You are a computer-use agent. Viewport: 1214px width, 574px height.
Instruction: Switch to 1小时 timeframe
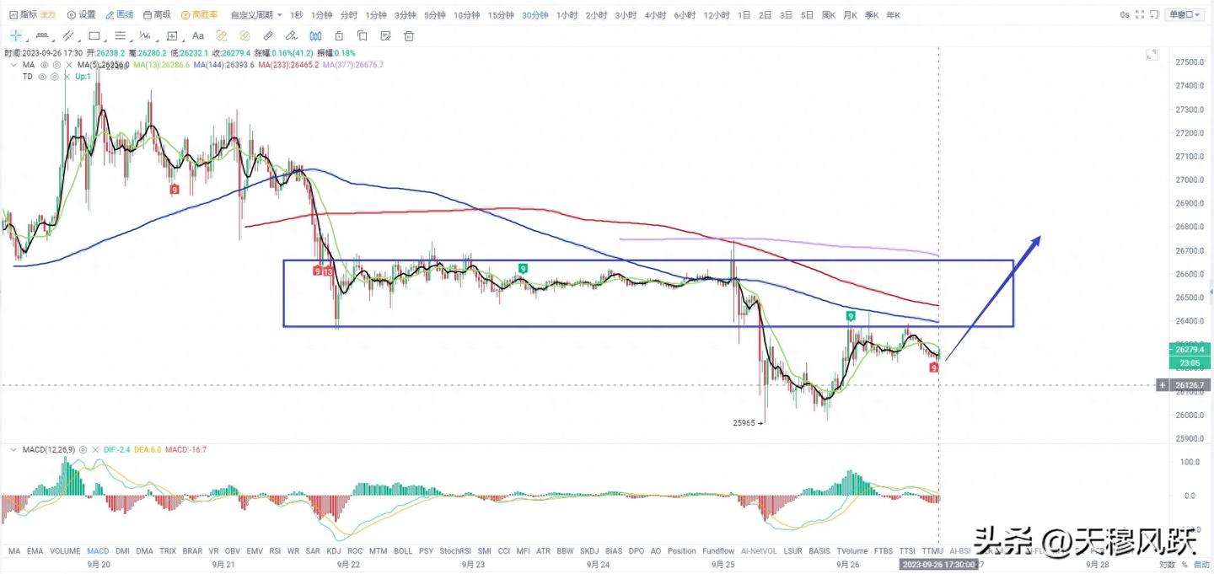pyautogui.click(x=567, y=15)
